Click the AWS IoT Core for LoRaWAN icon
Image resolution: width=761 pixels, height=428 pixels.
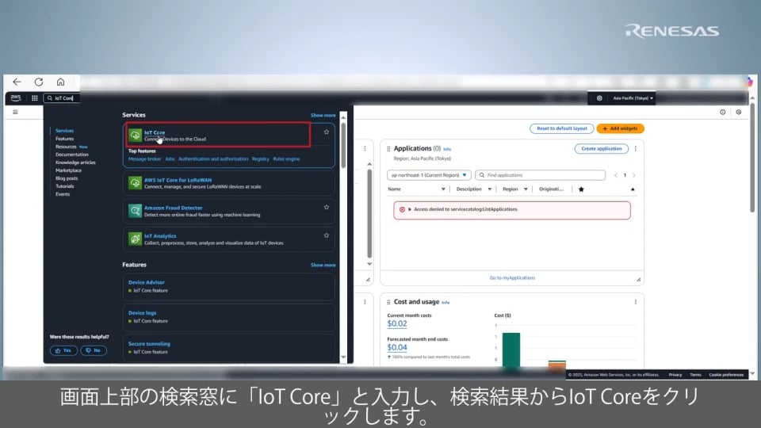click(x=136, y=183)
